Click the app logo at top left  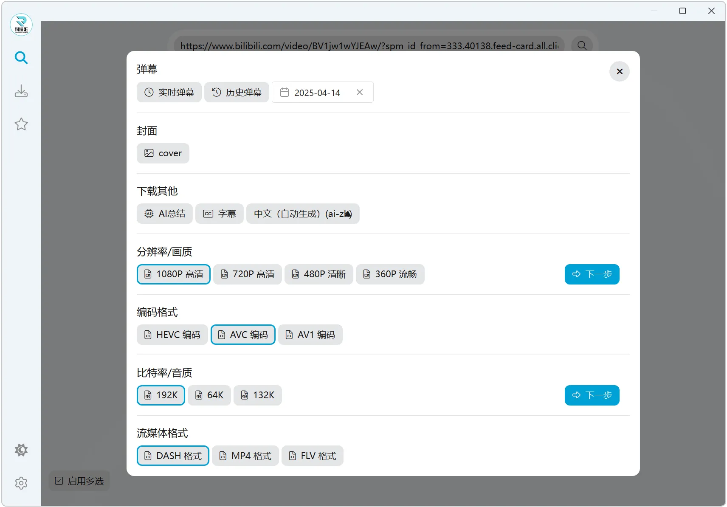pyautogui.click(x=21, y=25)
